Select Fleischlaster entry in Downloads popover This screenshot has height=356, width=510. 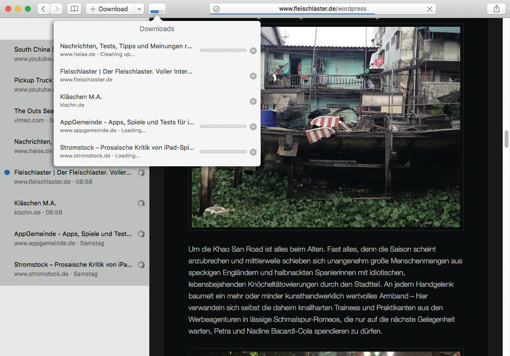(x=157, y=76)
